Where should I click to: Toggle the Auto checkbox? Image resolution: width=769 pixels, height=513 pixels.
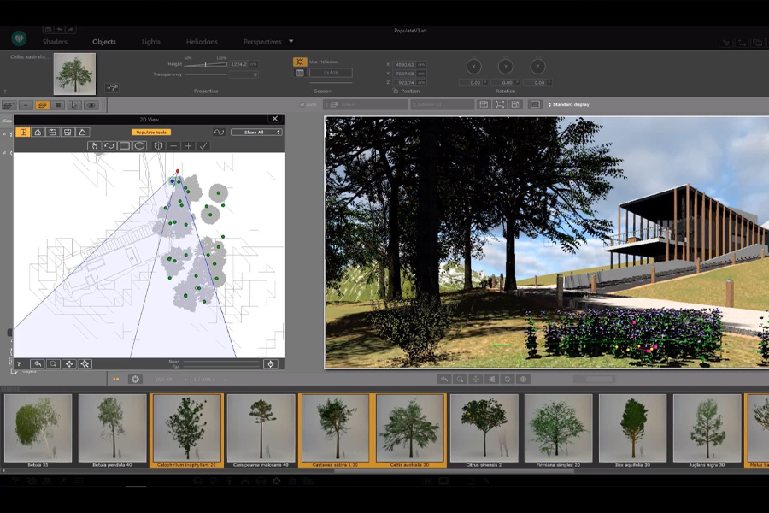[x=302, y=104]
